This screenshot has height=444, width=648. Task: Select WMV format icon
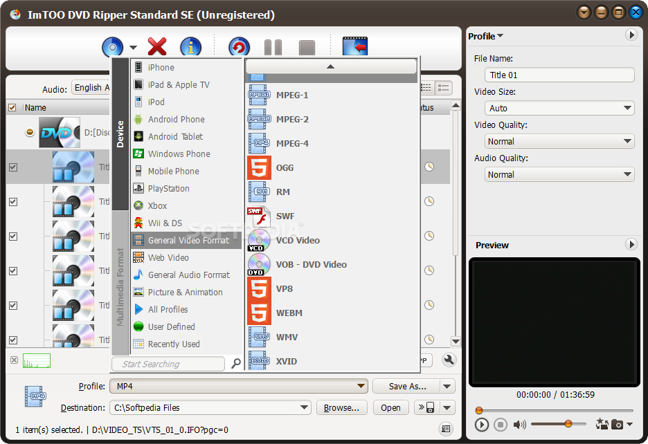(x=259, y=337)
